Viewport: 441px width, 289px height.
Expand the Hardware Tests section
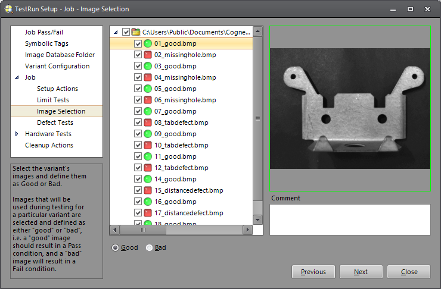tap(17, 134)
